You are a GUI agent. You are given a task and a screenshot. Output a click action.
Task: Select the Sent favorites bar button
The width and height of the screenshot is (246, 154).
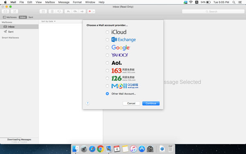[x=31, y=17]
